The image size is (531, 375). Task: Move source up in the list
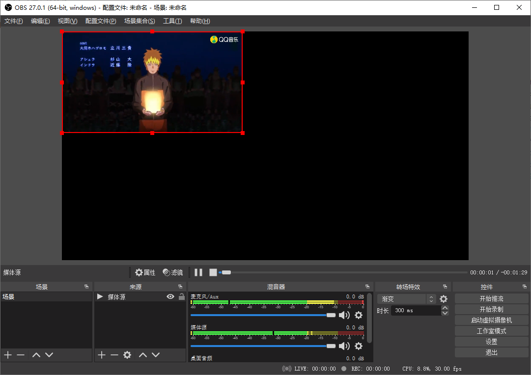click(143, 355)
